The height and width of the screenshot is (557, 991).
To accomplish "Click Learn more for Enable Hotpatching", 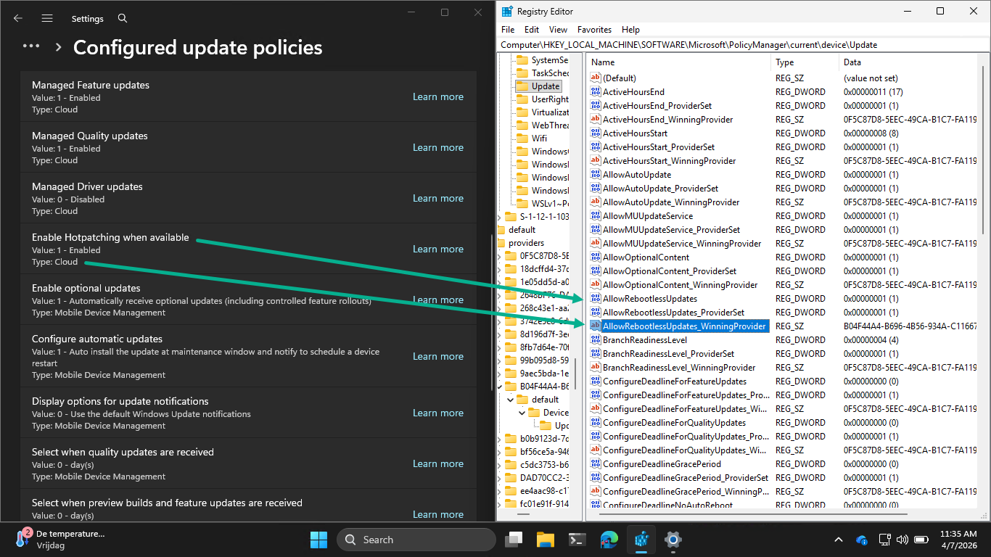I will click(437, 249).
